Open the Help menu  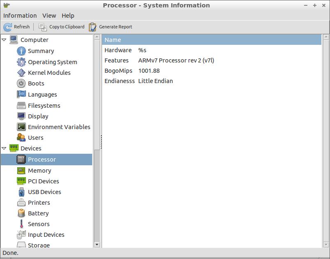68,16
